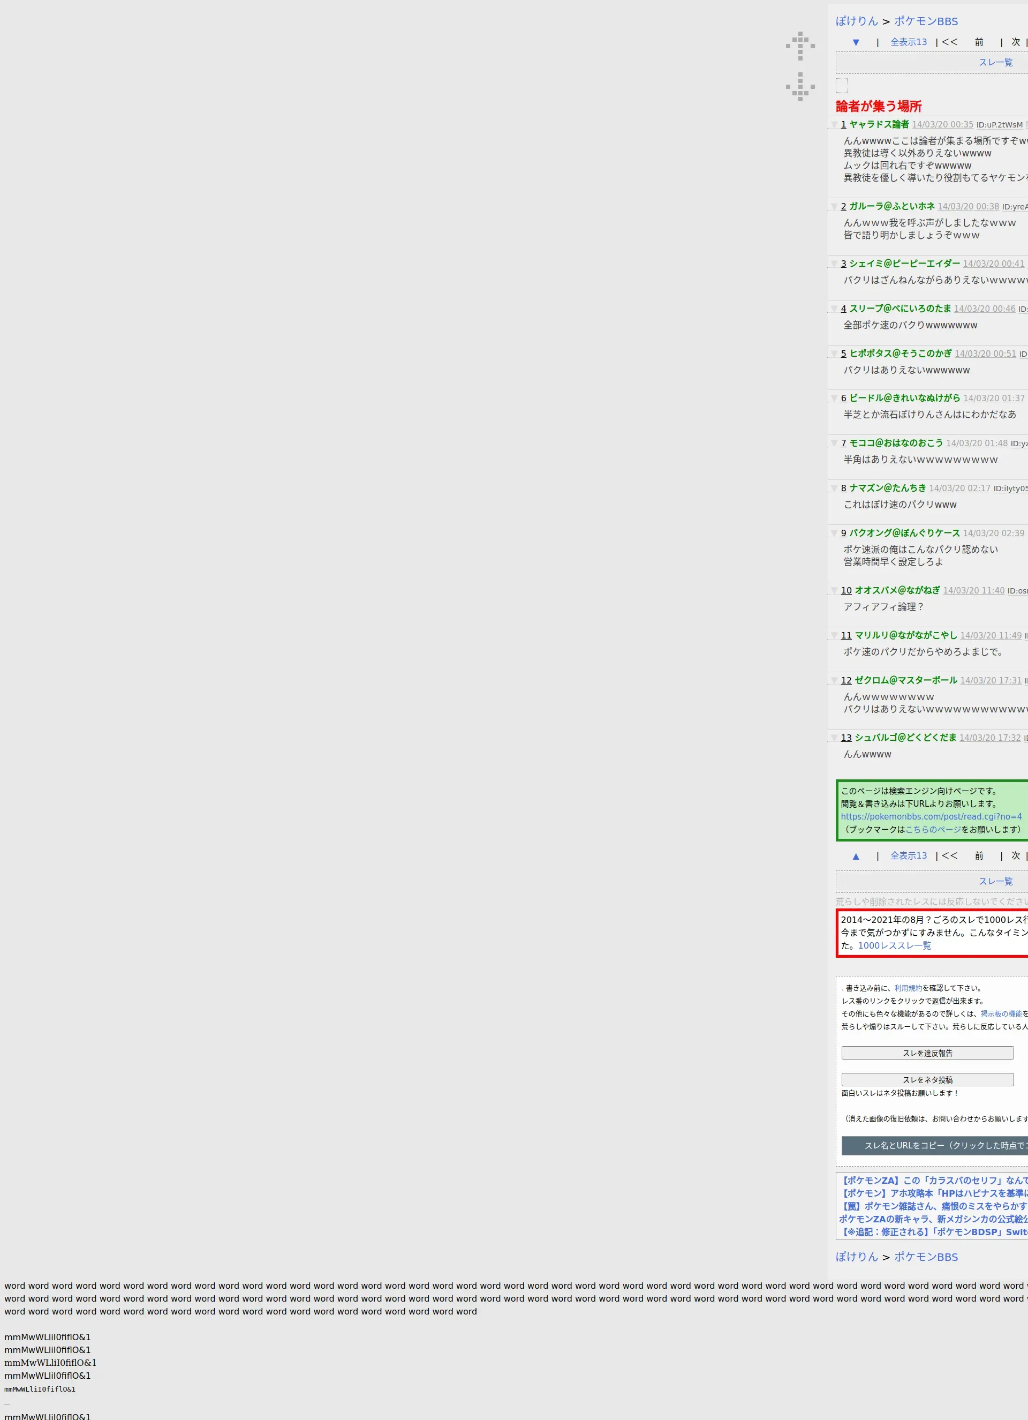Click the pixelated scroll-down arrow icon

click(800, 86)
